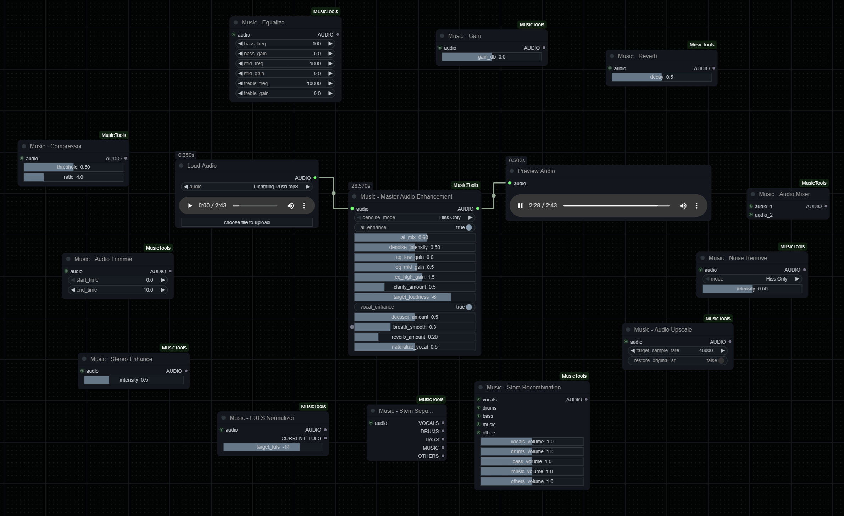Previous audio file in Load Audio
Screen dimensions: 844x516
point(185,187)
